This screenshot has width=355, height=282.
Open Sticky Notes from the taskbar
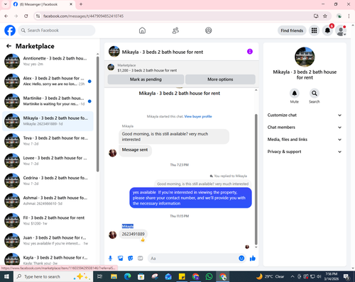(x=182, y=276)
